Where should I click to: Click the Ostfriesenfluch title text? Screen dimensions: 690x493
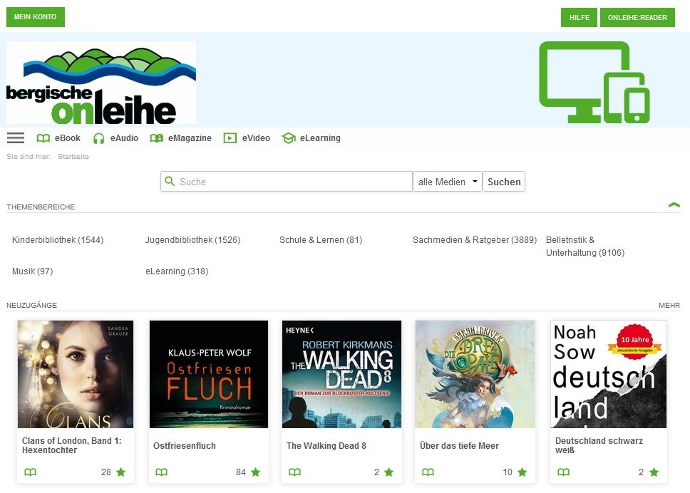click(185, 446)
